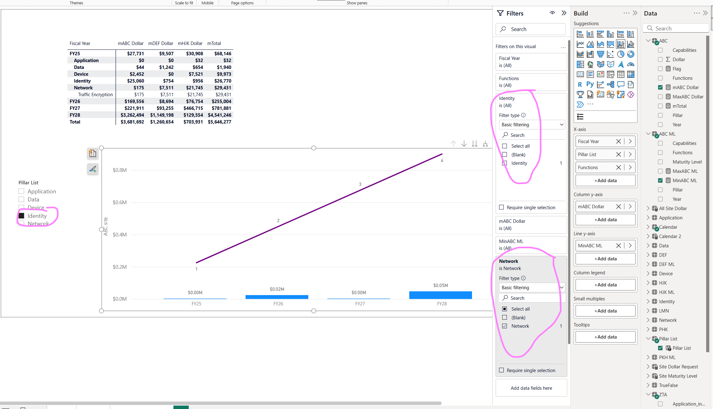Select the Treemap visual icon
Image resolution: width=713 pixels, height=409 pixels.
pyautogui.click(x=580, y=64)
